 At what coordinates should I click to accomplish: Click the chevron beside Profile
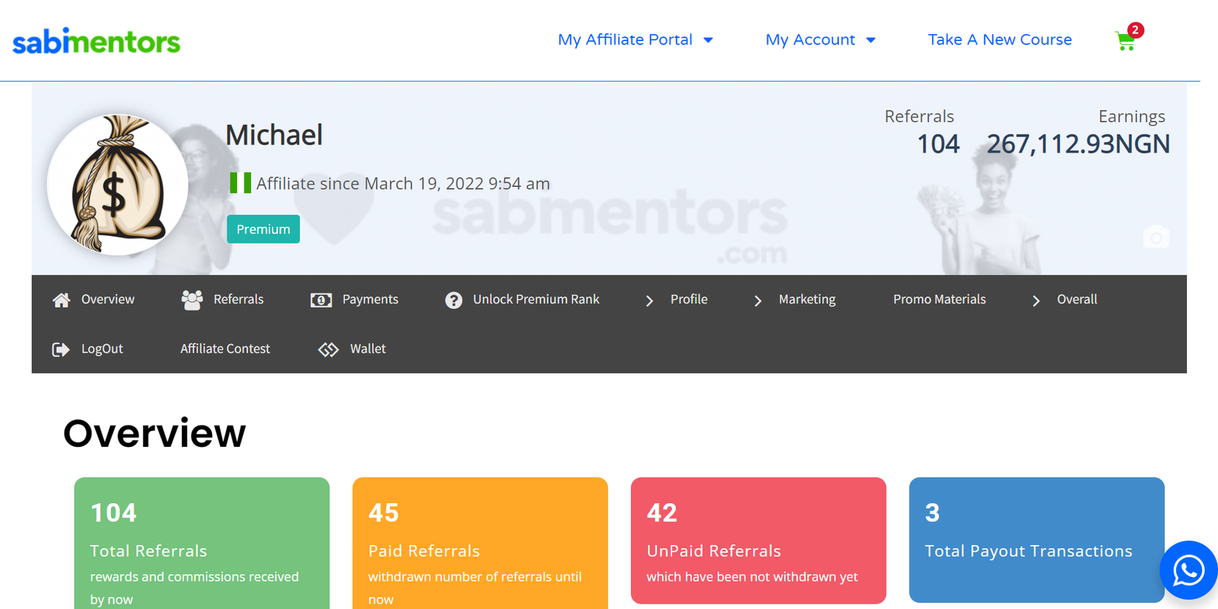tap(649, 301)
